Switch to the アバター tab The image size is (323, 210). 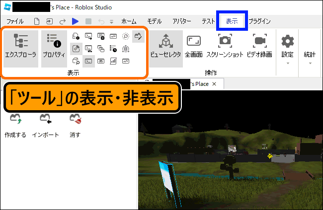coord(182,21)
